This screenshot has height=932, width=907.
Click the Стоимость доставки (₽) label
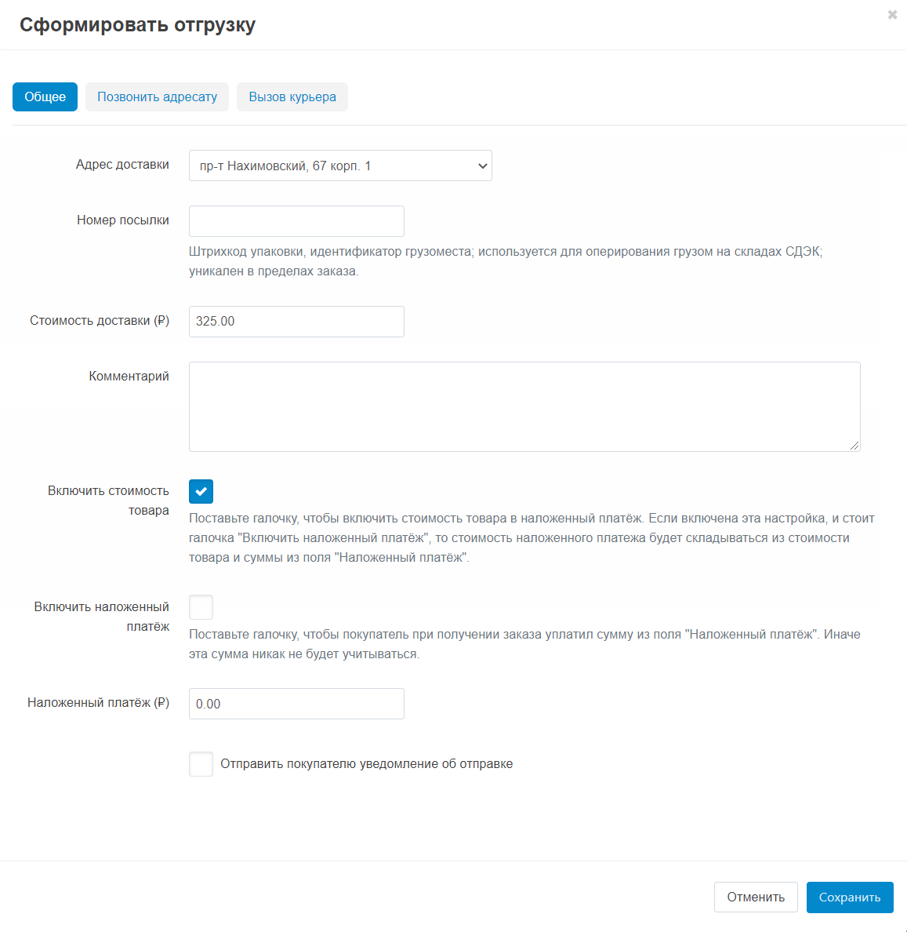pos(100,321)
